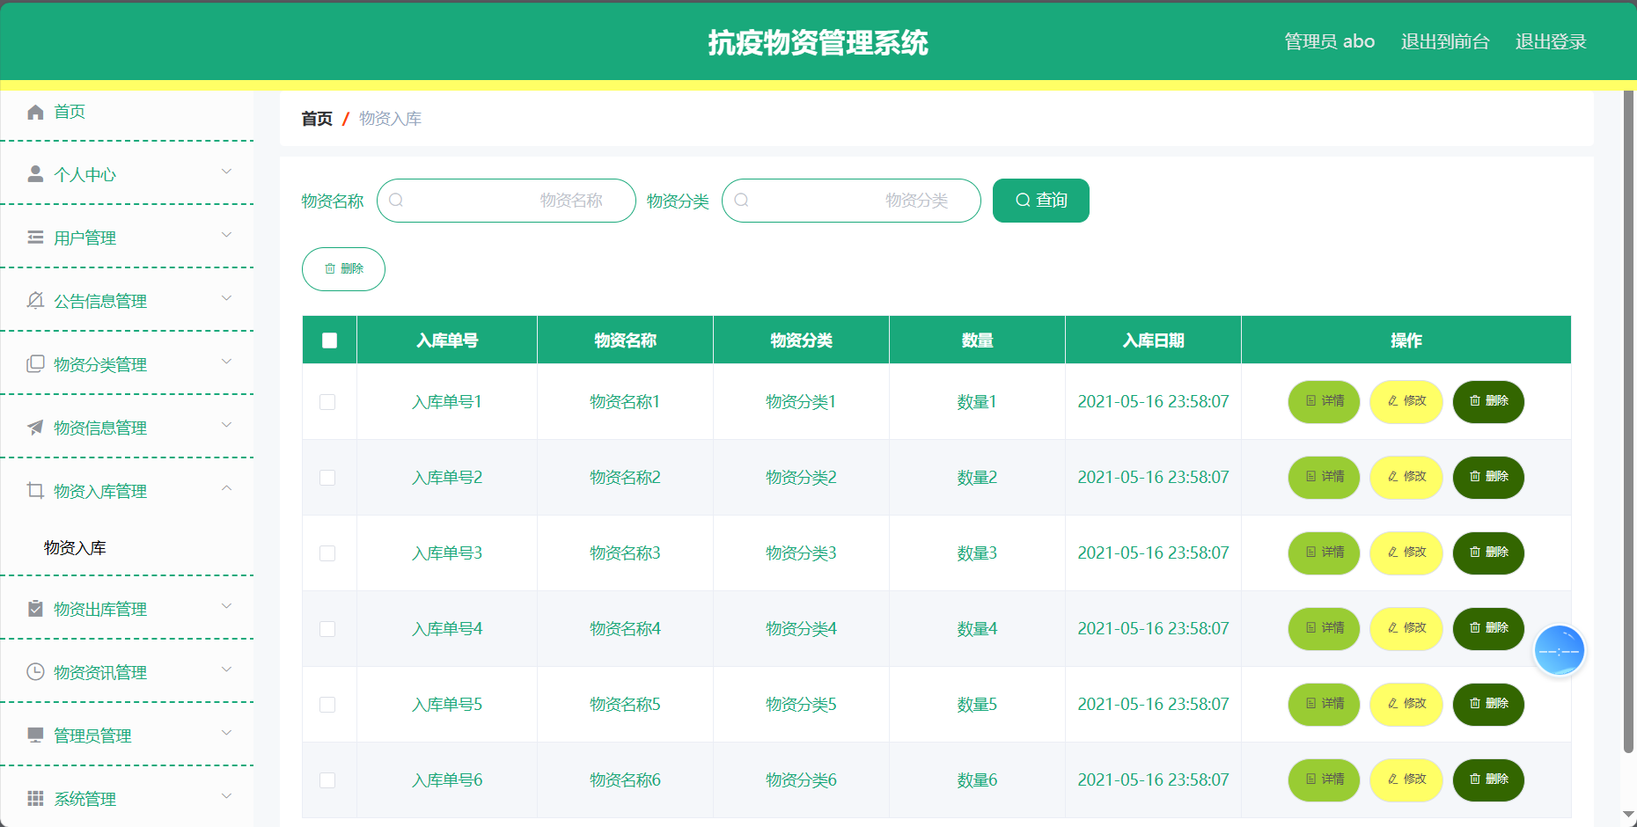Click 修改 for row 入库单号3
This screenshot has width=1637, height=827.
(1406, 553)
